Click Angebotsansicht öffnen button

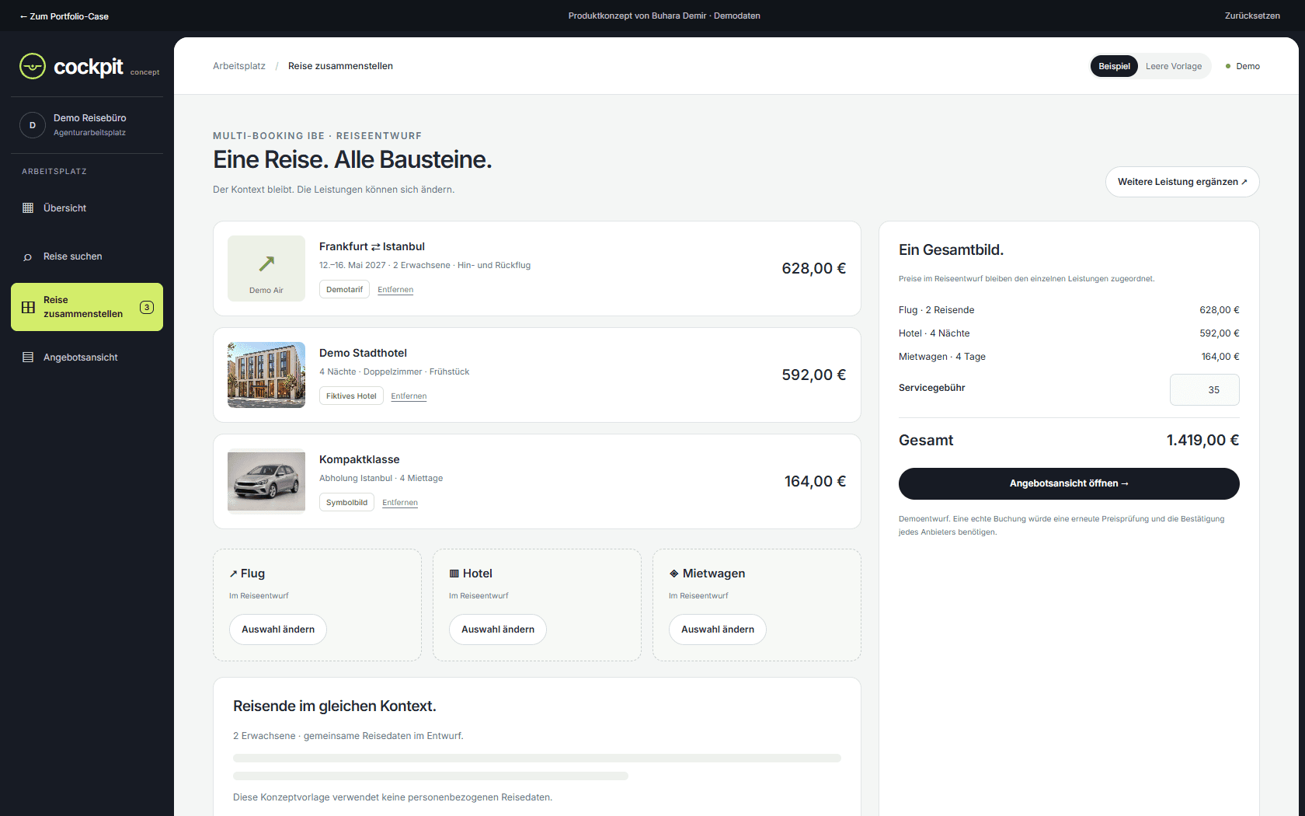pyautogui.click(x=1069, y=483)
